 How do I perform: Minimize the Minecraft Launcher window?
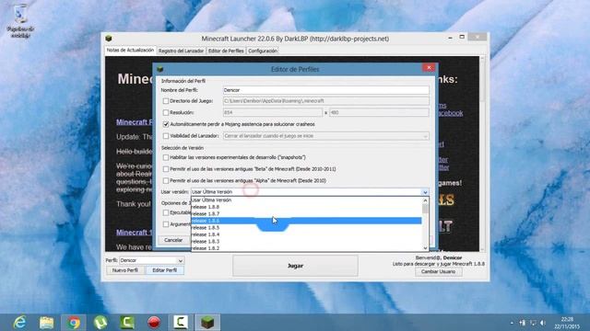(x=451, y=38)
